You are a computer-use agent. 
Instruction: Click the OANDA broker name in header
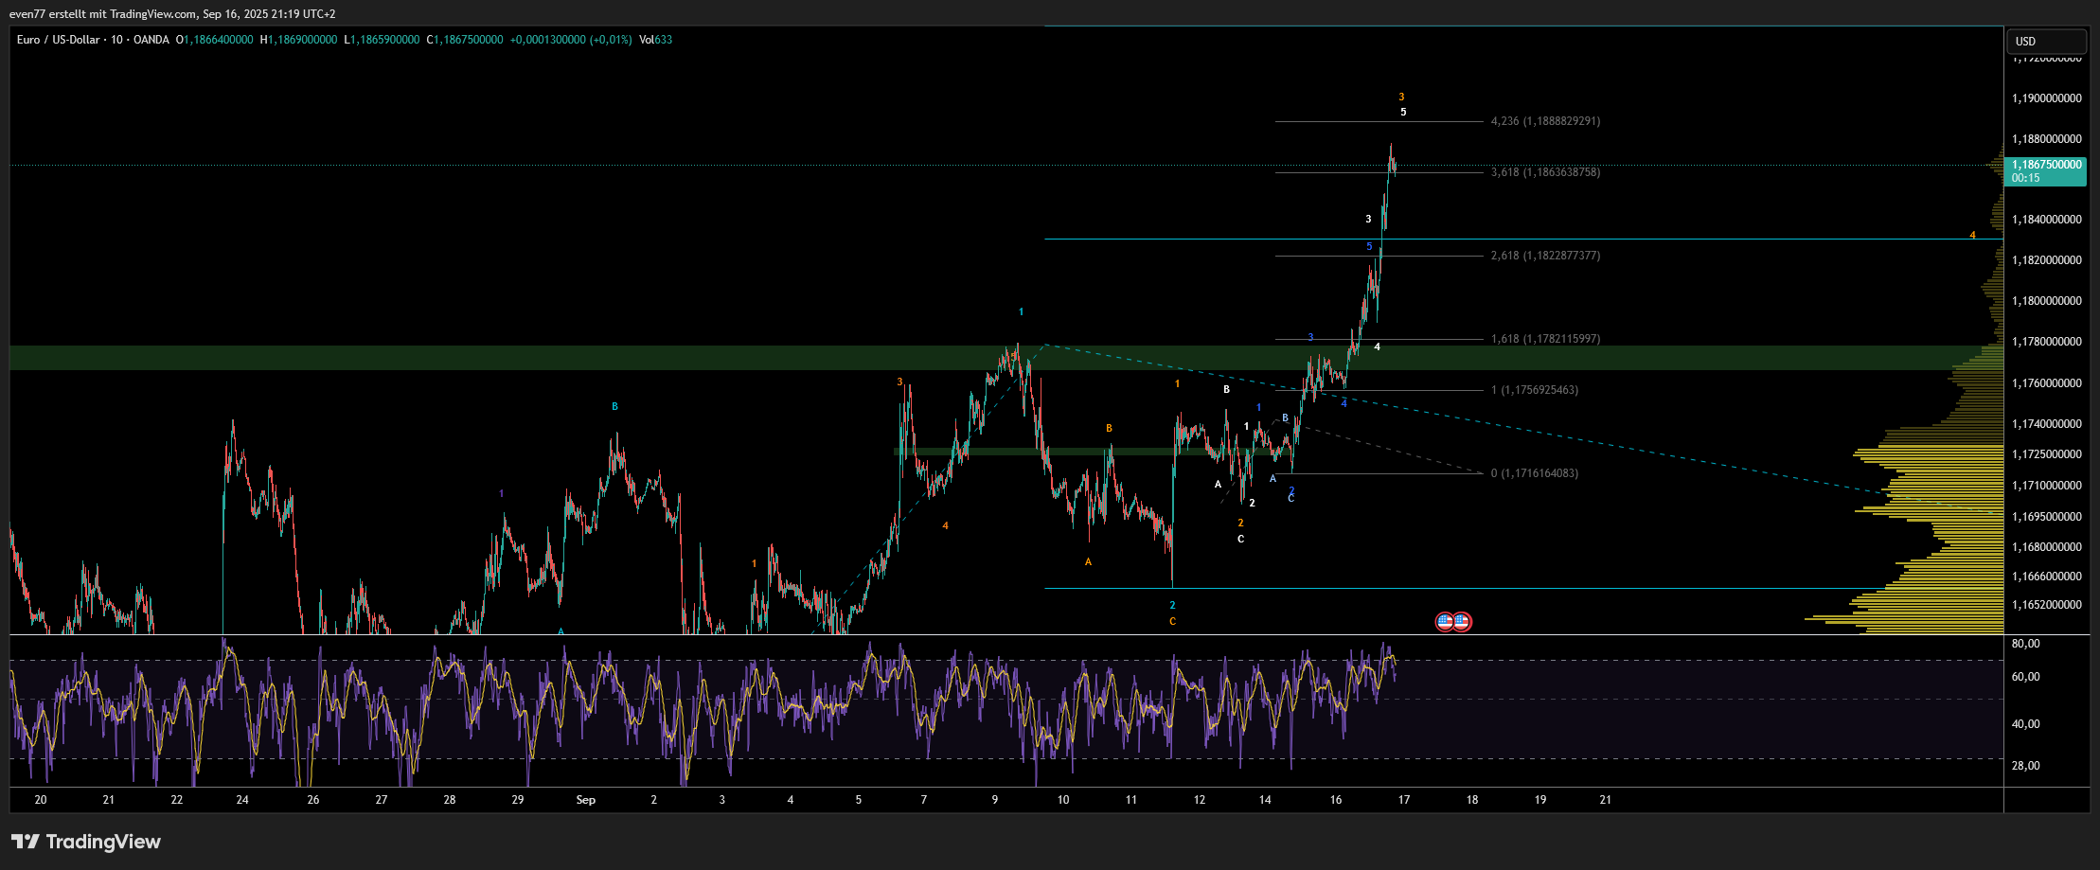click(x=151, y=40)
